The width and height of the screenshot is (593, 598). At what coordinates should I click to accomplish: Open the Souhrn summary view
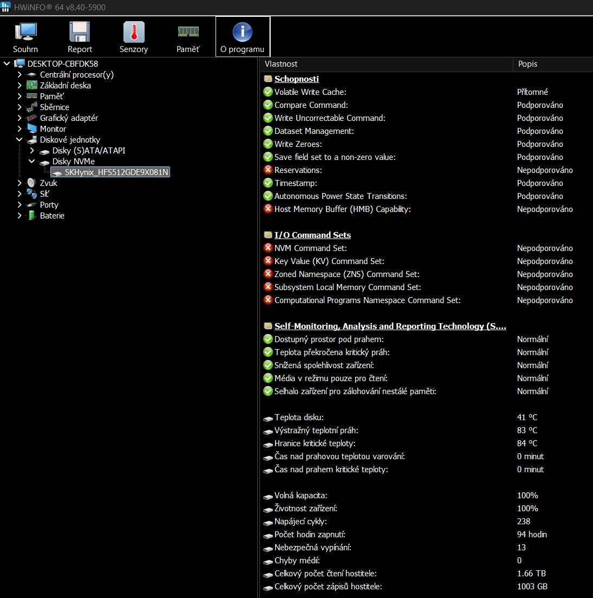[25, 36]
